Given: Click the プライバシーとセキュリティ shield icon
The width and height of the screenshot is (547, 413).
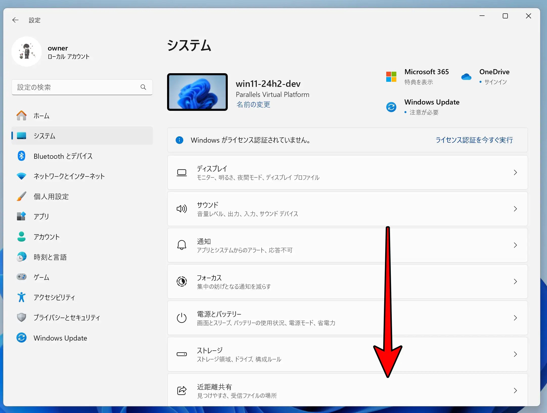Looking at the screenshot, I should [x=21, y=317].
